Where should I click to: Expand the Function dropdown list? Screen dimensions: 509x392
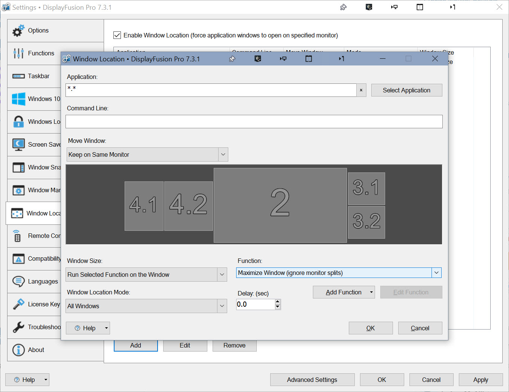pyautogui.click(x=436, y=273)
